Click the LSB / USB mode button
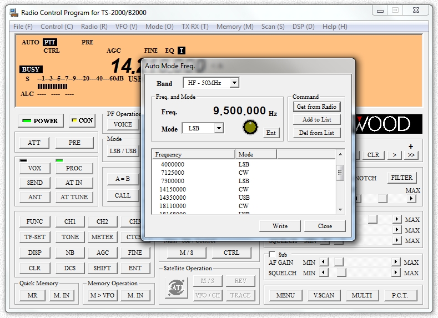Screen dimensions: 438x318 [123, 151]
